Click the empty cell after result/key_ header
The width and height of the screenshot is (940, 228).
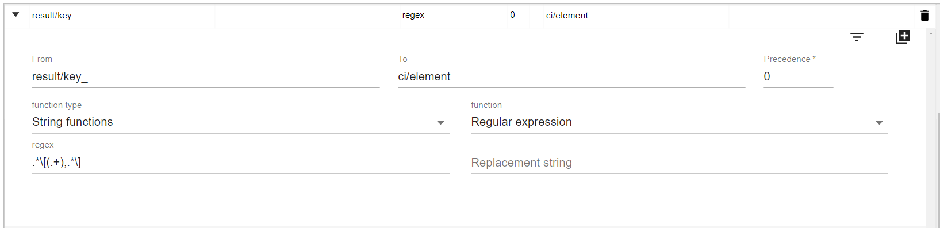(x=308, y=16)
